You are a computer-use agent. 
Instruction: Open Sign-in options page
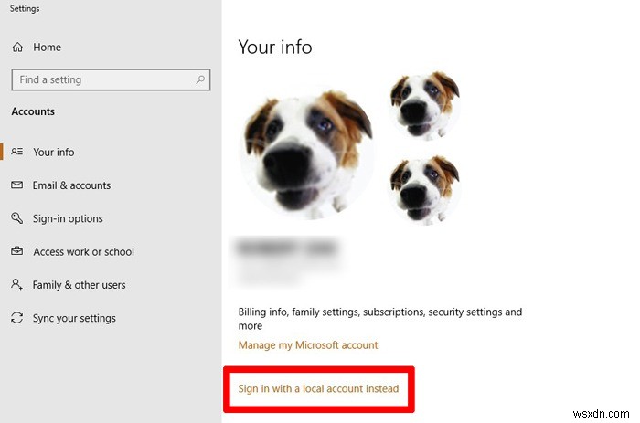pyautogui.click(x=68, y=218)
